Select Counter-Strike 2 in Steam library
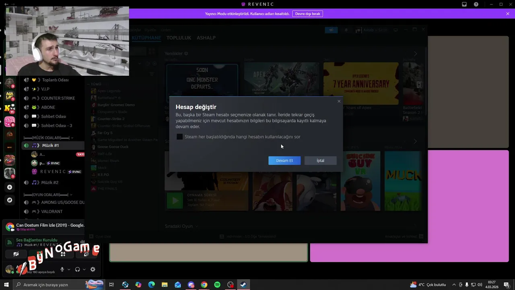515x290 pixels. point(111,119)
